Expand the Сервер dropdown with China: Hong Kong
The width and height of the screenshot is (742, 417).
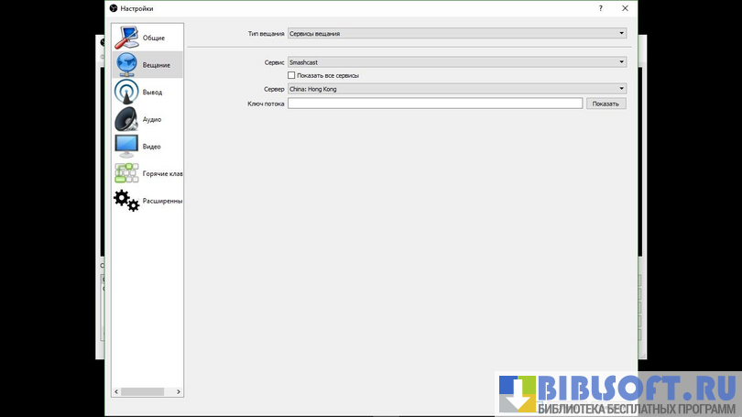point(456,89)
